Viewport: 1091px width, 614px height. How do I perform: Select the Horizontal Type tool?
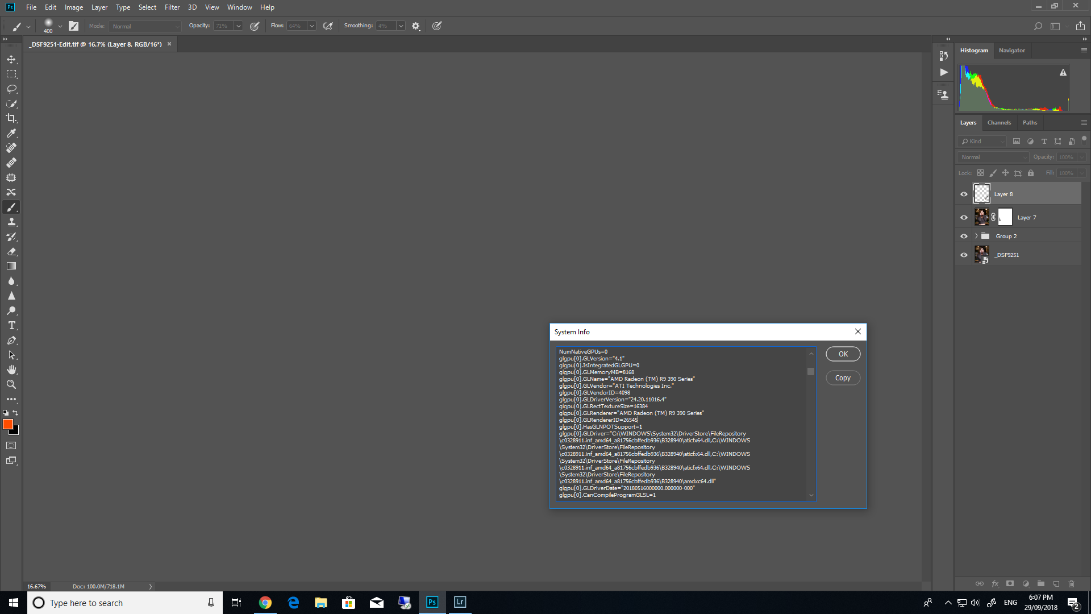[x=11, y=325]
